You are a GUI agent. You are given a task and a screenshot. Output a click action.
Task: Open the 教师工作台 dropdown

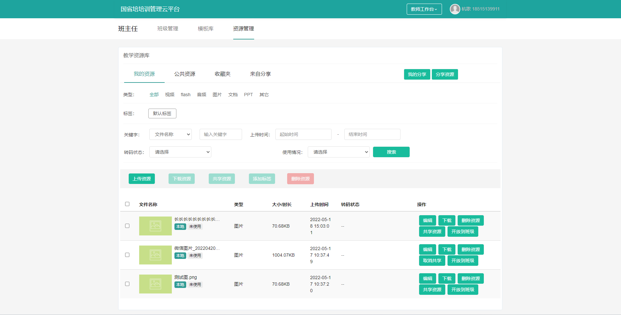tap(424, 9)
